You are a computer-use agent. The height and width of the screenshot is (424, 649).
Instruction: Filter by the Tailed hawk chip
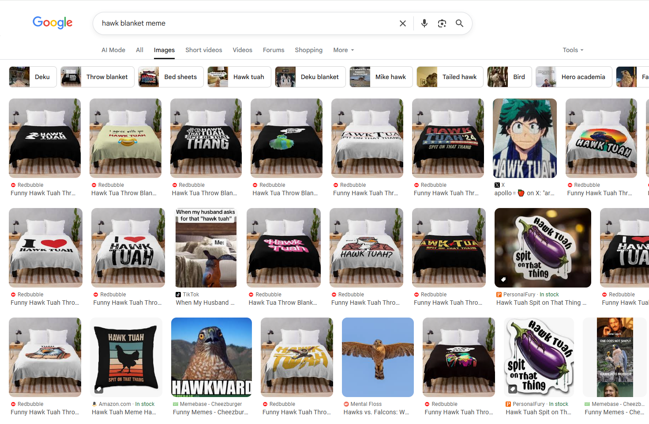tap(450, 77)
